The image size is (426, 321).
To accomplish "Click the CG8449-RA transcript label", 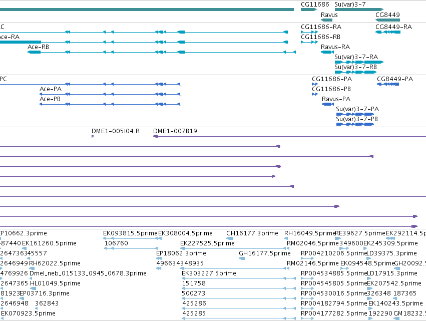I will point(393,27).
